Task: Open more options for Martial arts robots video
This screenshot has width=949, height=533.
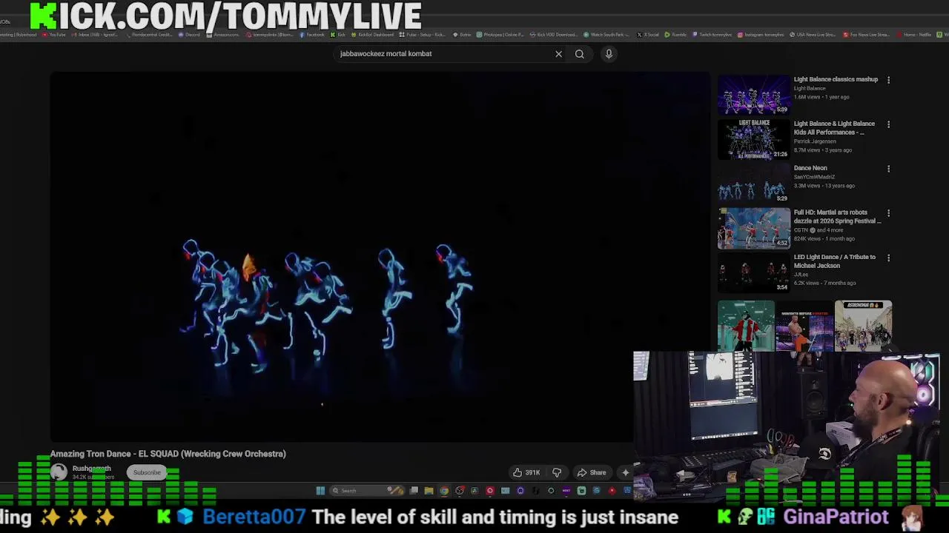Action: tap(888, 213)
